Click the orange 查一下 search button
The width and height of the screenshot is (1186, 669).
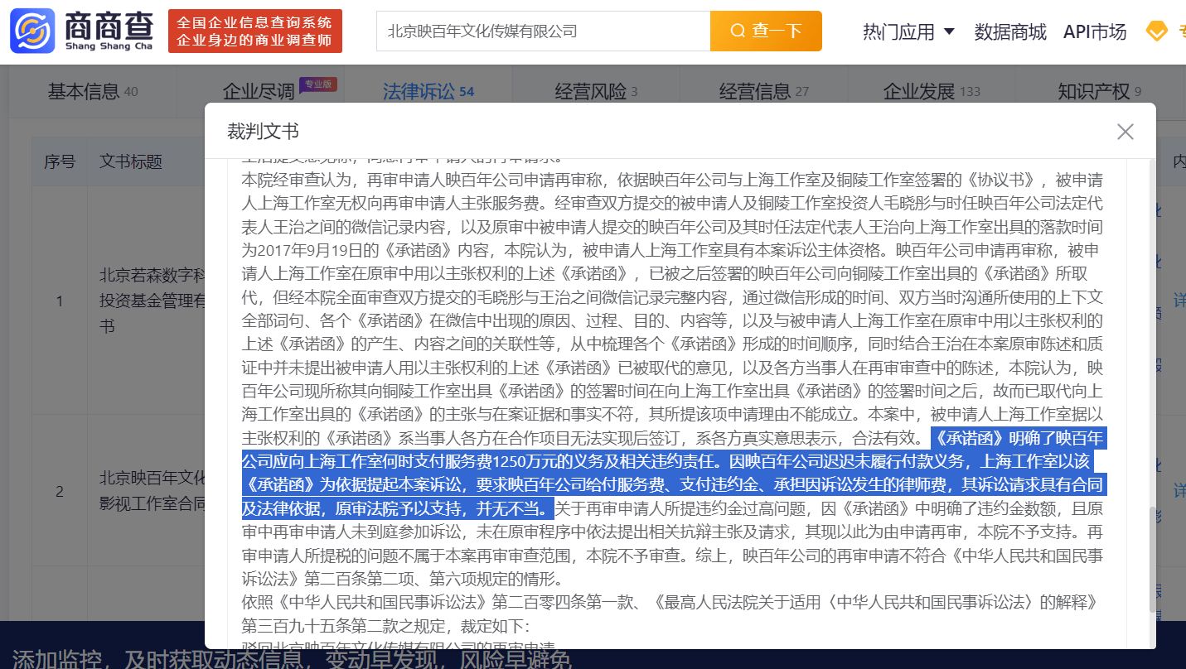[766, 31]
